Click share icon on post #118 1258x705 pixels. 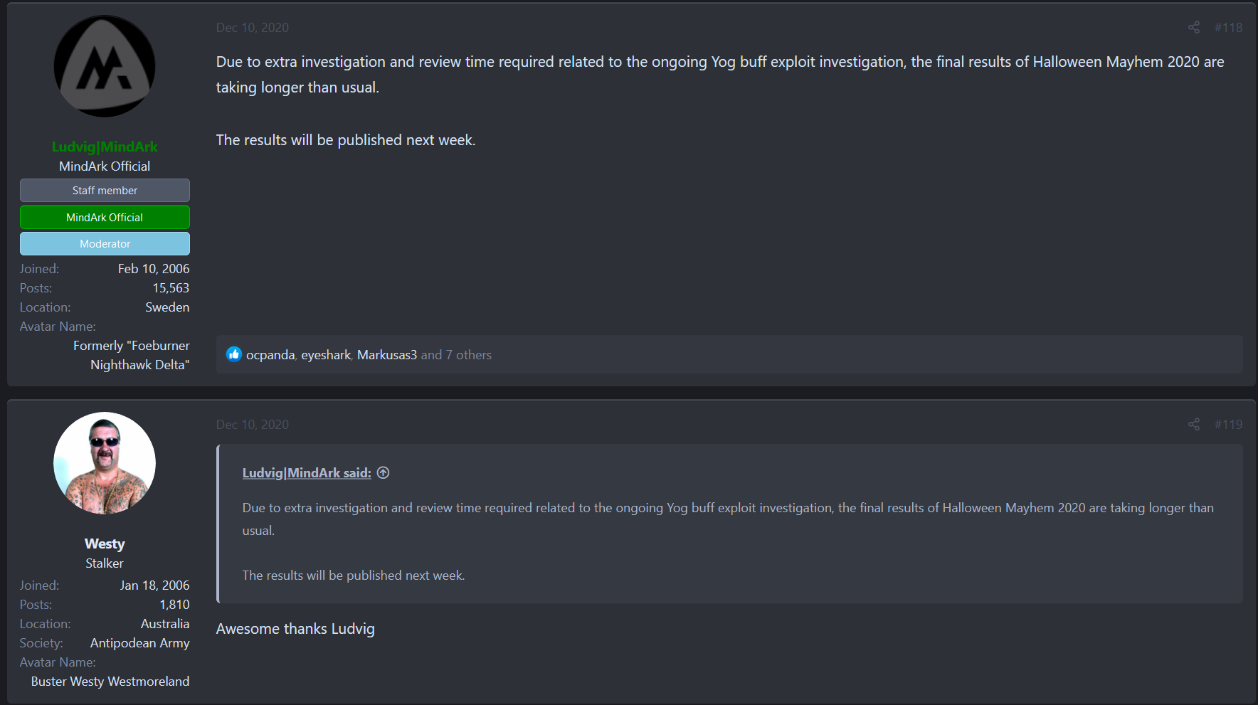tap(1194, 28)
